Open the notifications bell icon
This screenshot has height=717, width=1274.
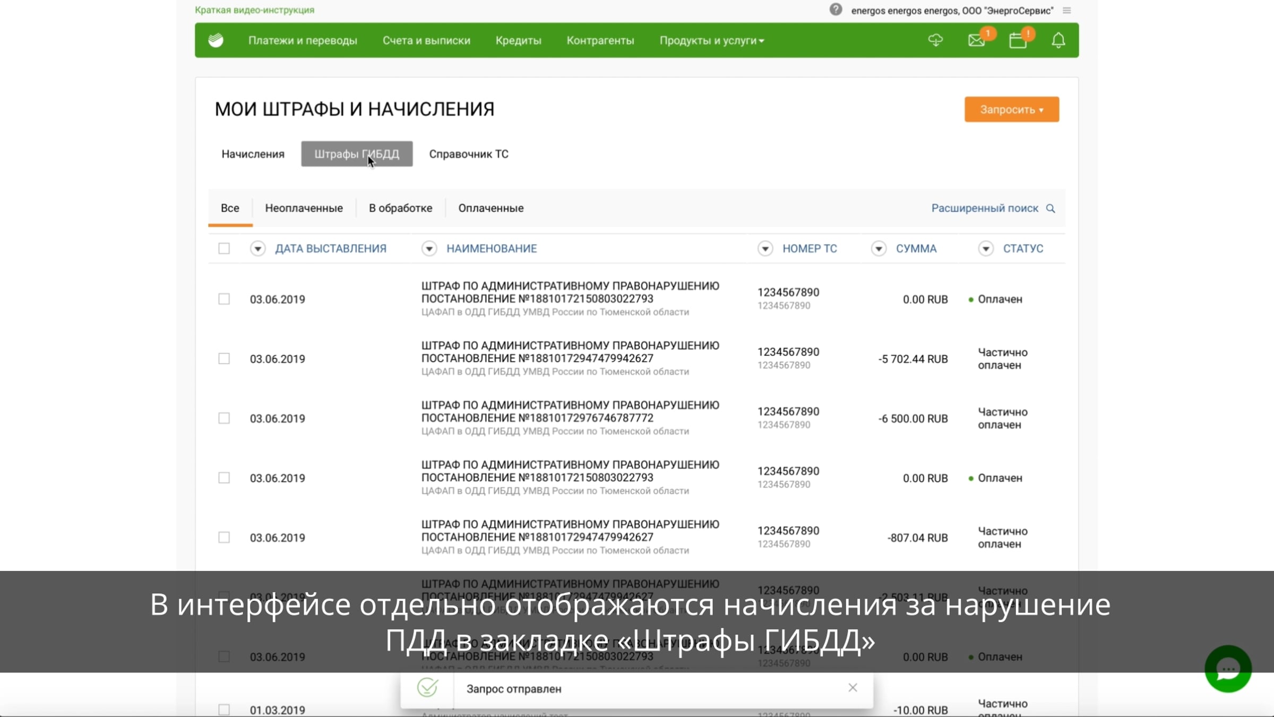pos(1058,40)
